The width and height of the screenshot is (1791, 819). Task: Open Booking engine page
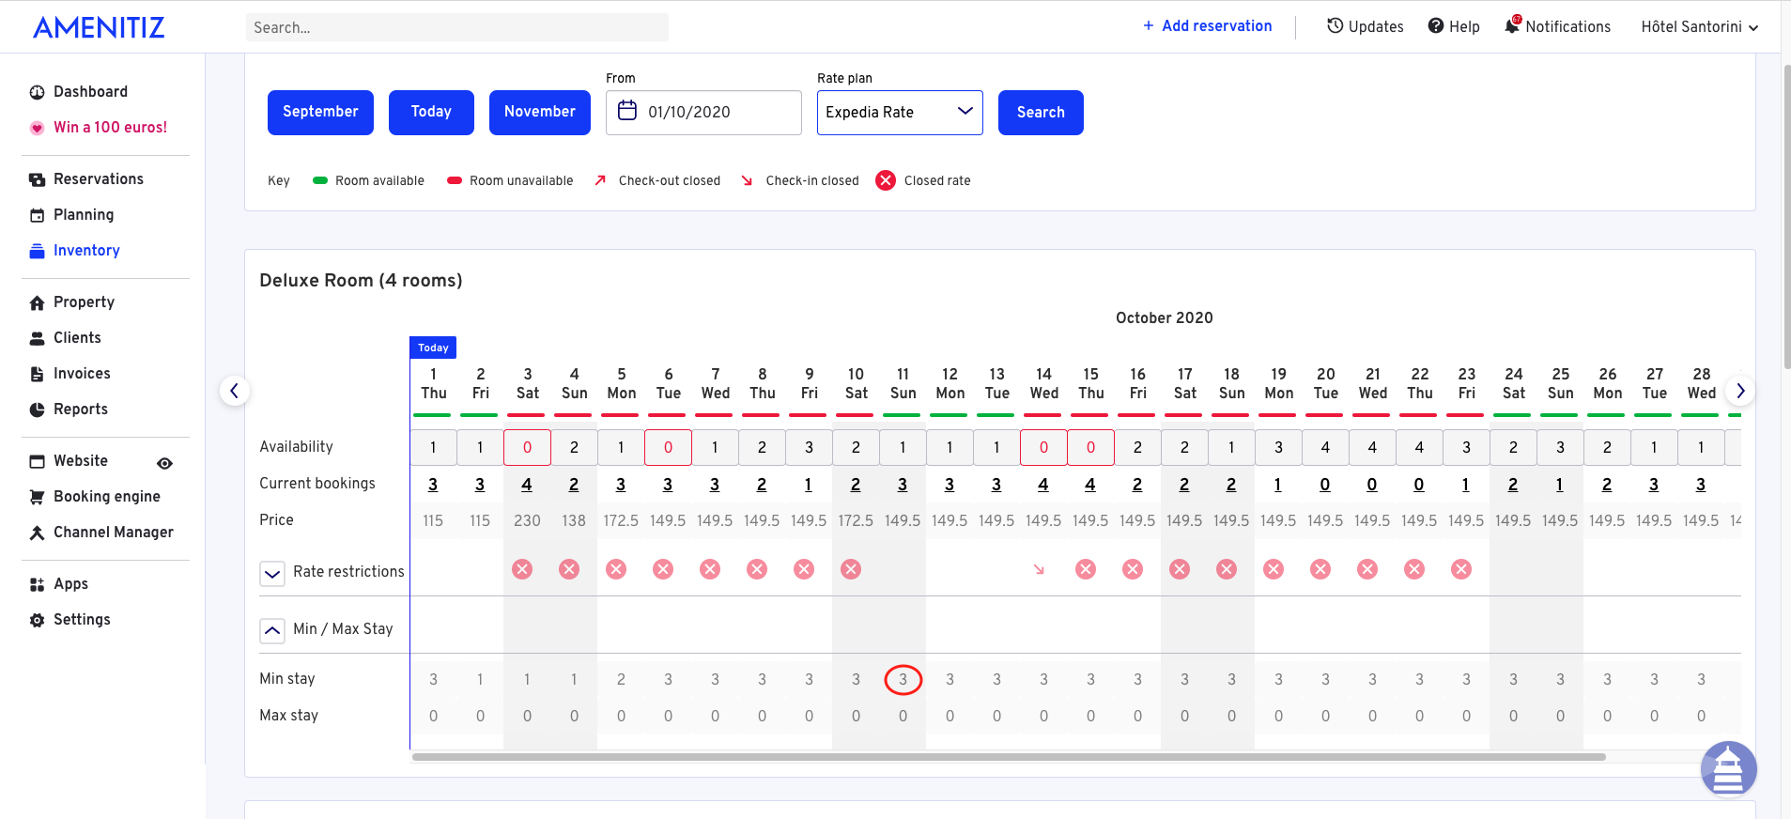click(106, 496)
